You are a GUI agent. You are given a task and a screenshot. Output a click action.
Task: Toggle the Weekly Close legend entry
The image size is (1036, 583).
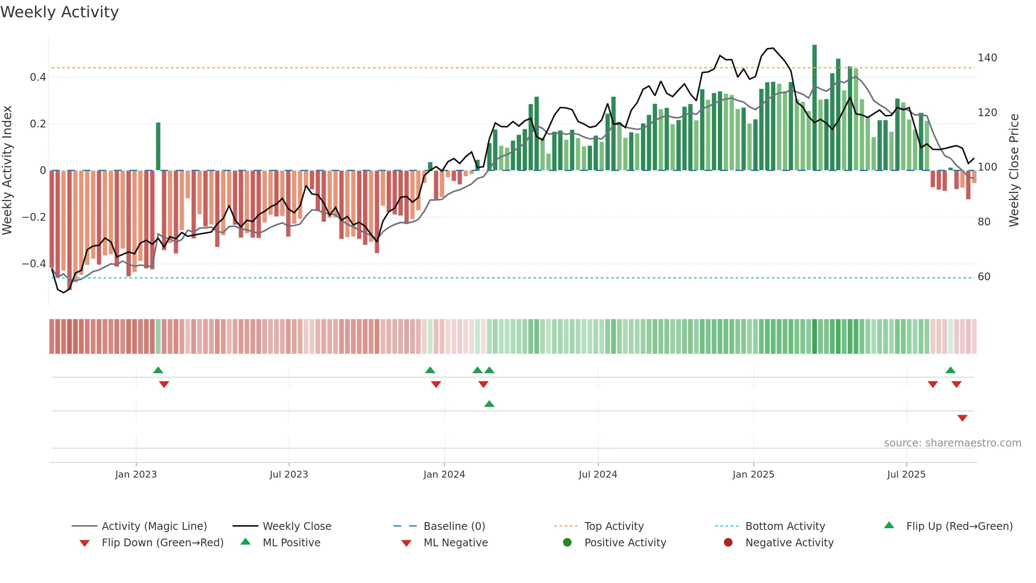pyautogui.click(x=282, y=526)
